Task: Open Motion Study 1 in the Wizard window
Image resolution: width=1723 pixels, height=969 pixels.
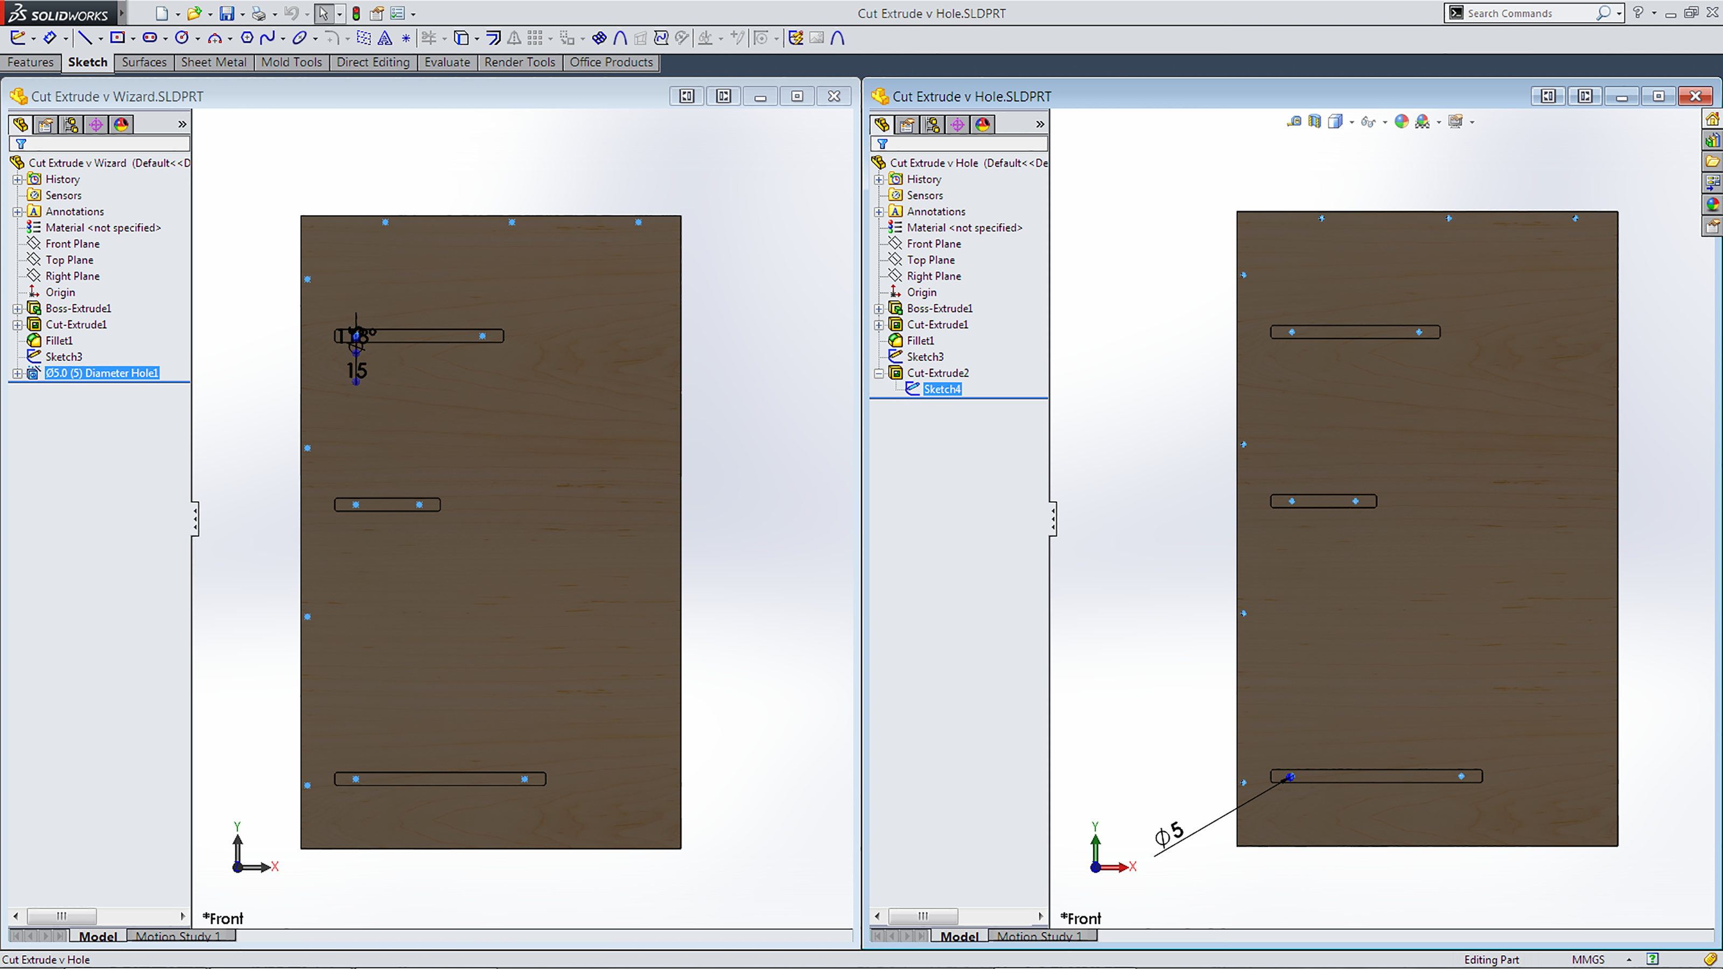Action: click(x=177, y=936)
